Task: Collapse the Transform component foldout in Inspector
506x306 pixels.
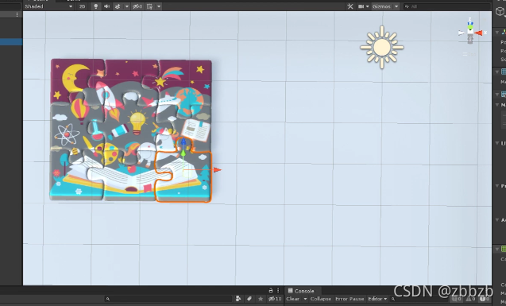Action: point(497,33)
